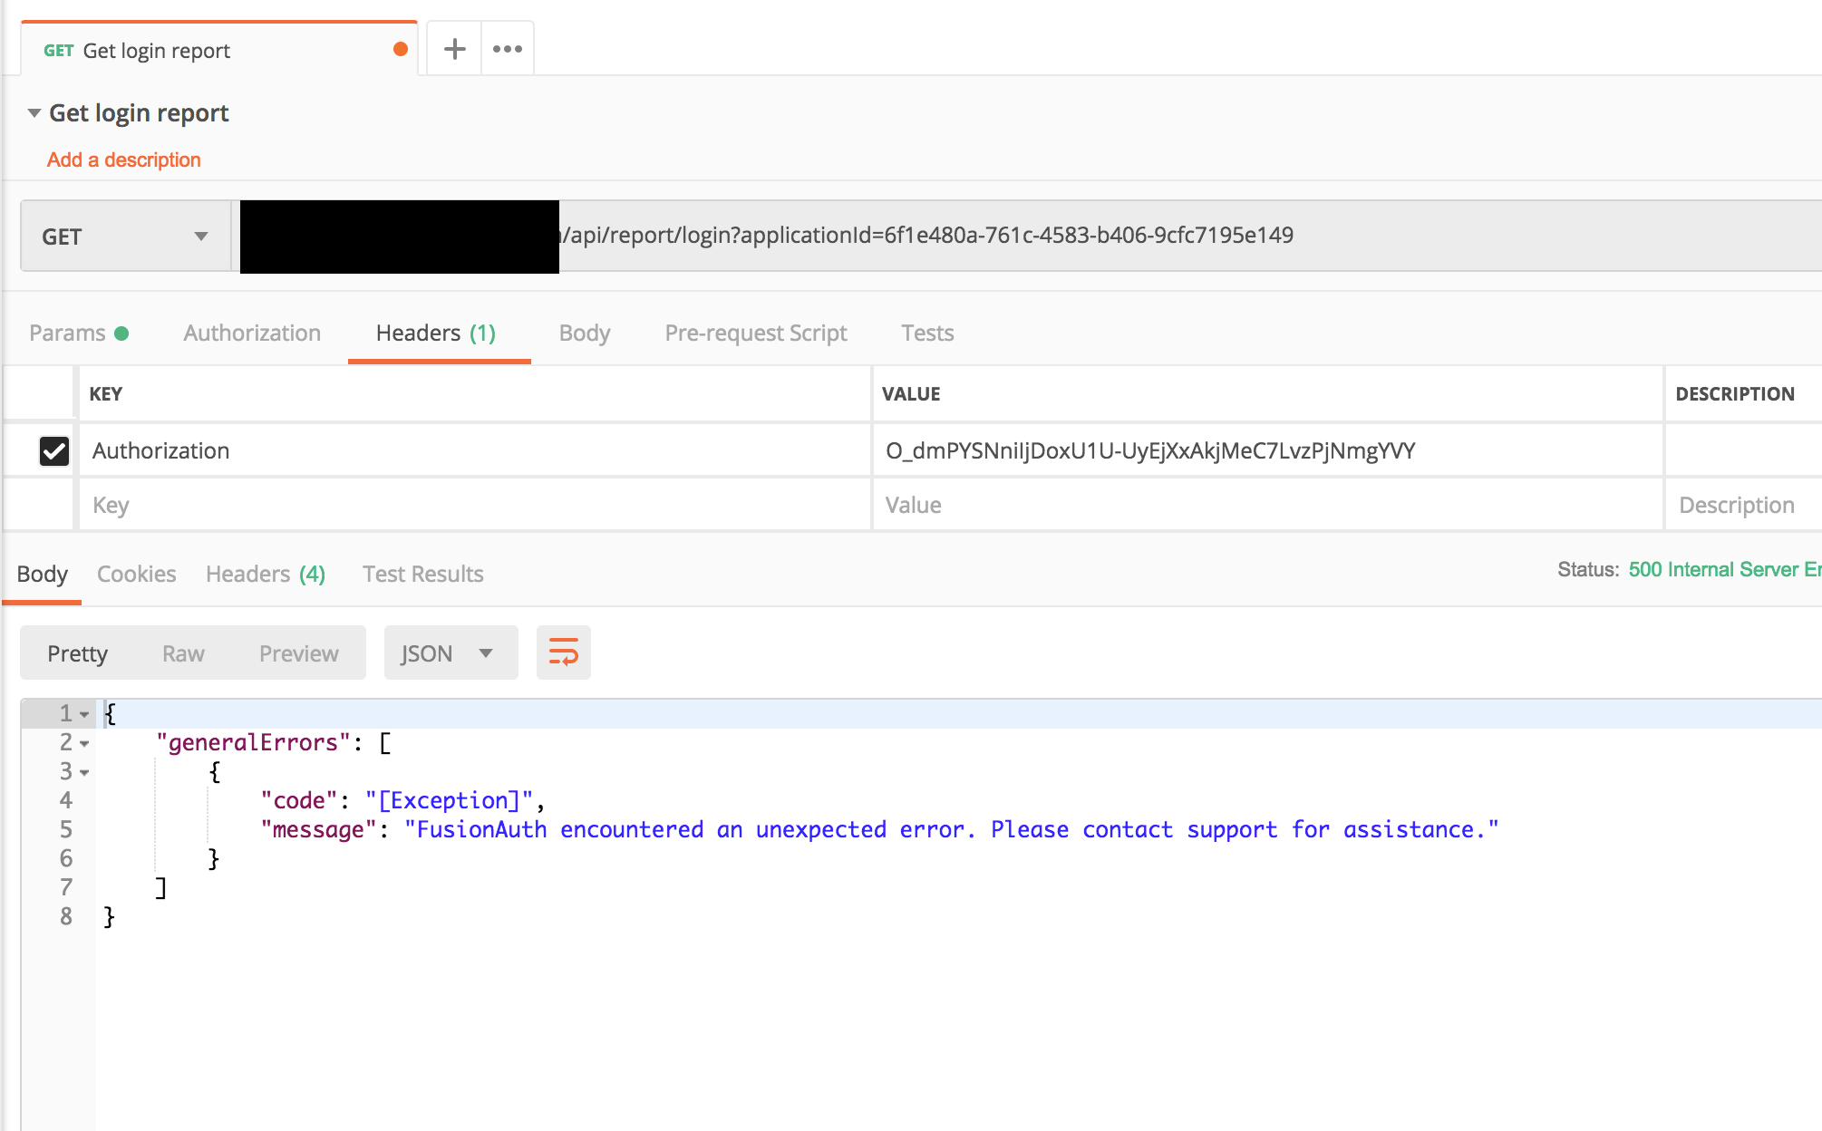1822x1131 pixels.
Task: Open a new request tab with the plus icon
Action: (x=453, y=49)
